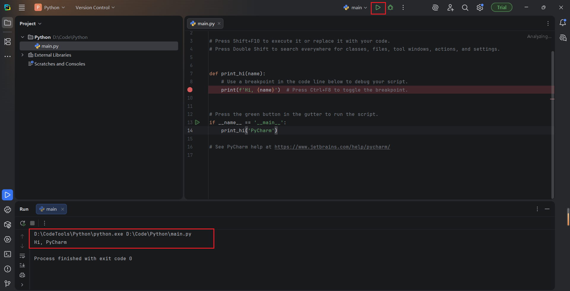The image size is (570, 291).
Task: Run the main configuration with green play button
Action: [x=378, y=8]
